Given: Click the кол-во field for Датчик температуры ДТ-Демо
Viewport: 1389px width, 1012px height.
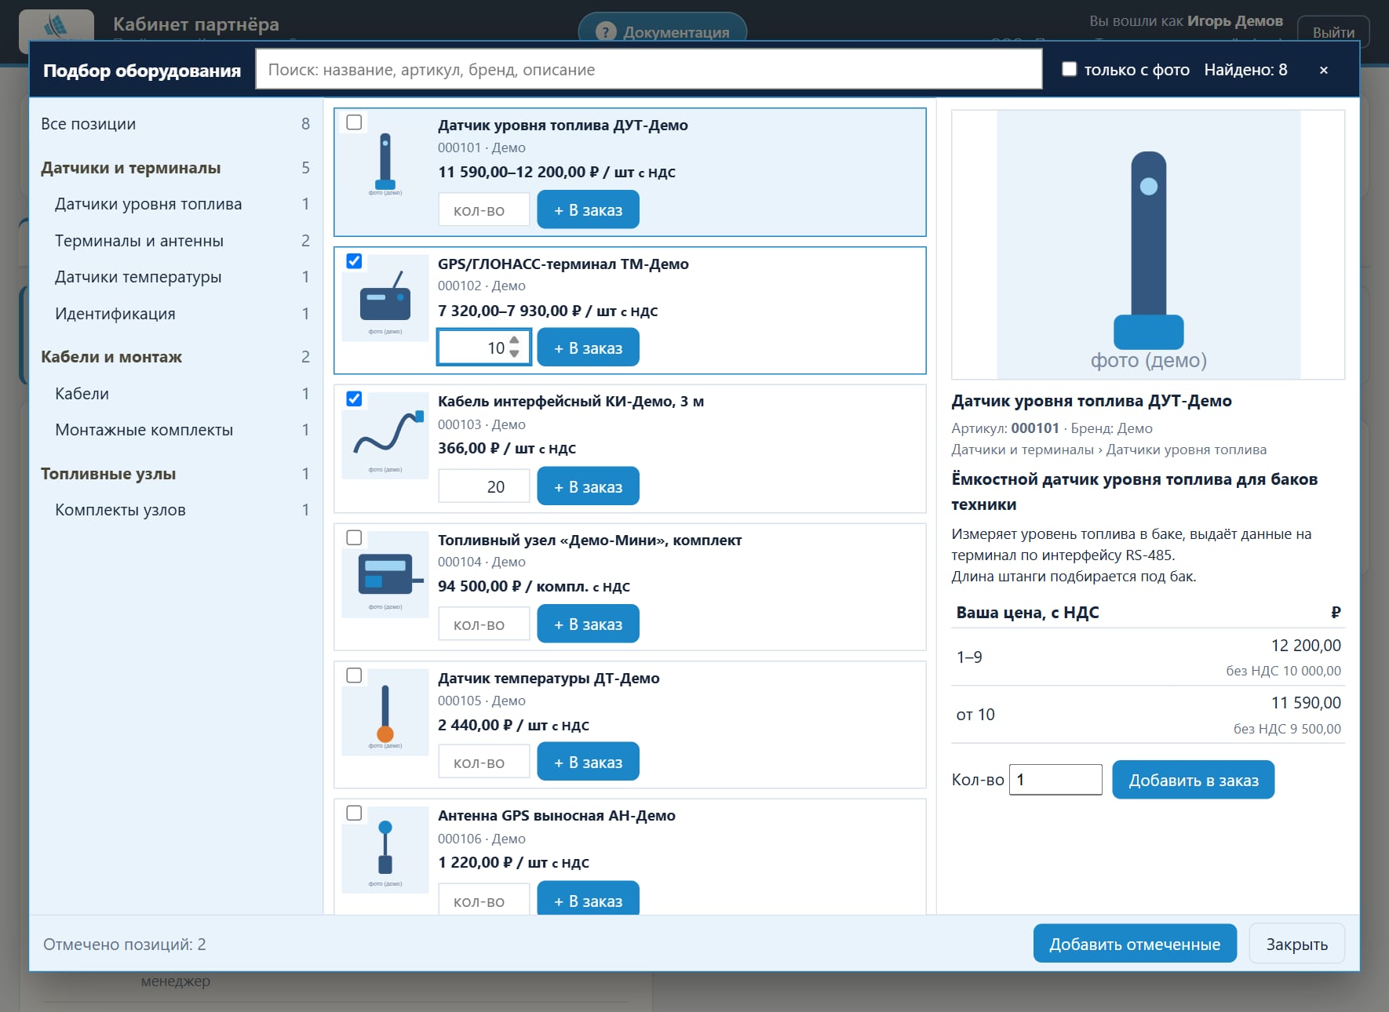Looking at the screenshot, I should coord(484,763).
